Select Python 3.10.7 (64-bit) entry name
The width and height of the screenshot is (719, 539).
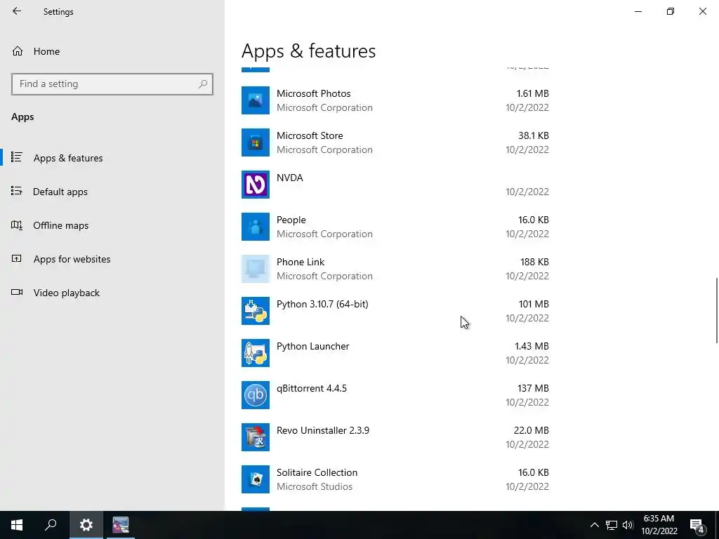coord(322,305)
